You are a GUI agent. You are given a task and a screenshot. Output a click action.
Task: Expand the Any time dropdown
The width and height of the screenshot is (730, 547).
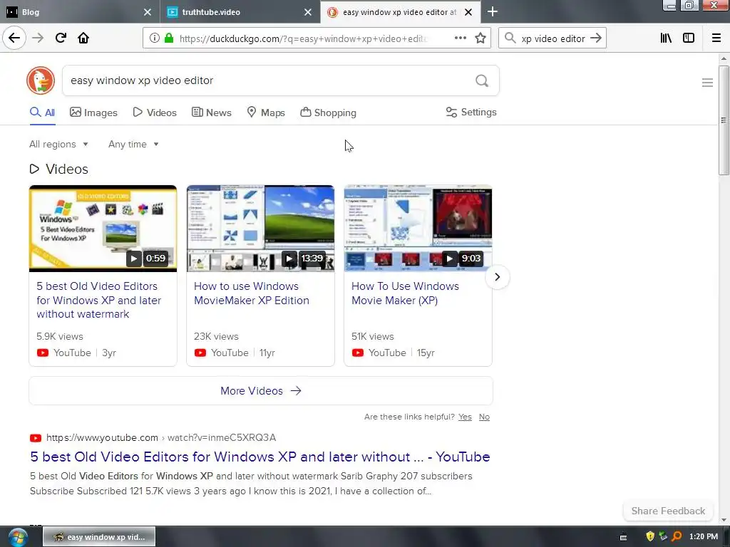click(133, 144)
